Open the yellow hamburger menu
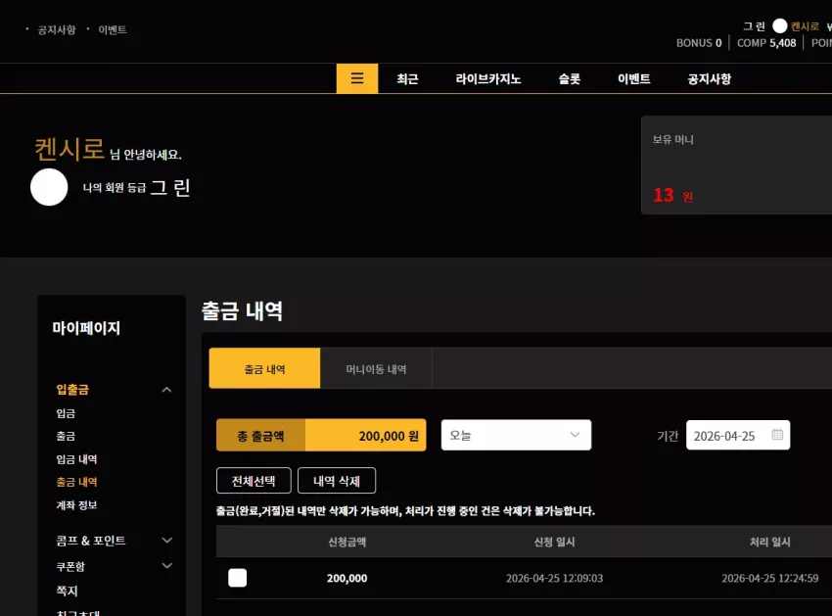 [x=357, y=78]
